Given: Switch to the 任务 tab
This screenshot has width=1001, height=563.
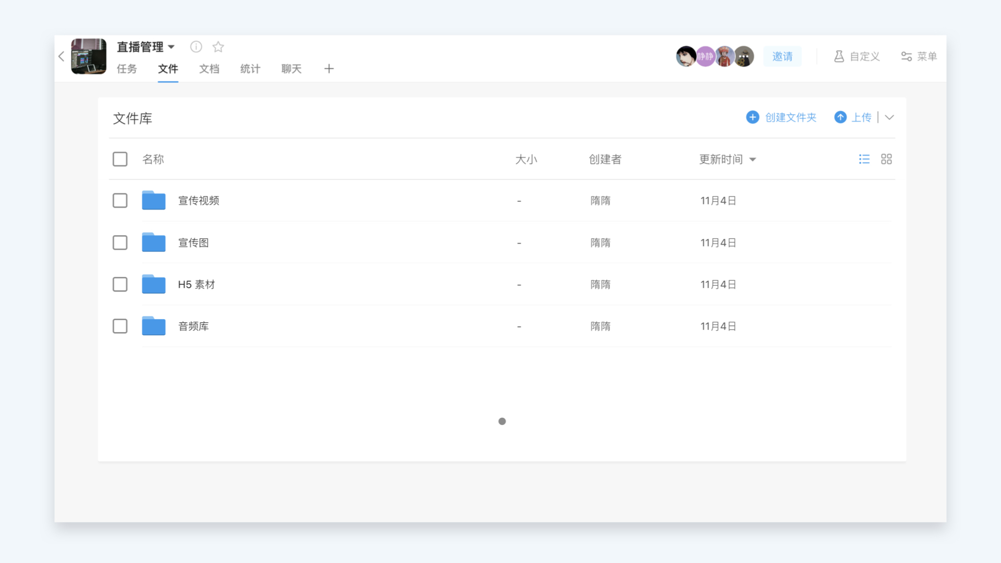Looking at the screenshot, I should [127, 69].
